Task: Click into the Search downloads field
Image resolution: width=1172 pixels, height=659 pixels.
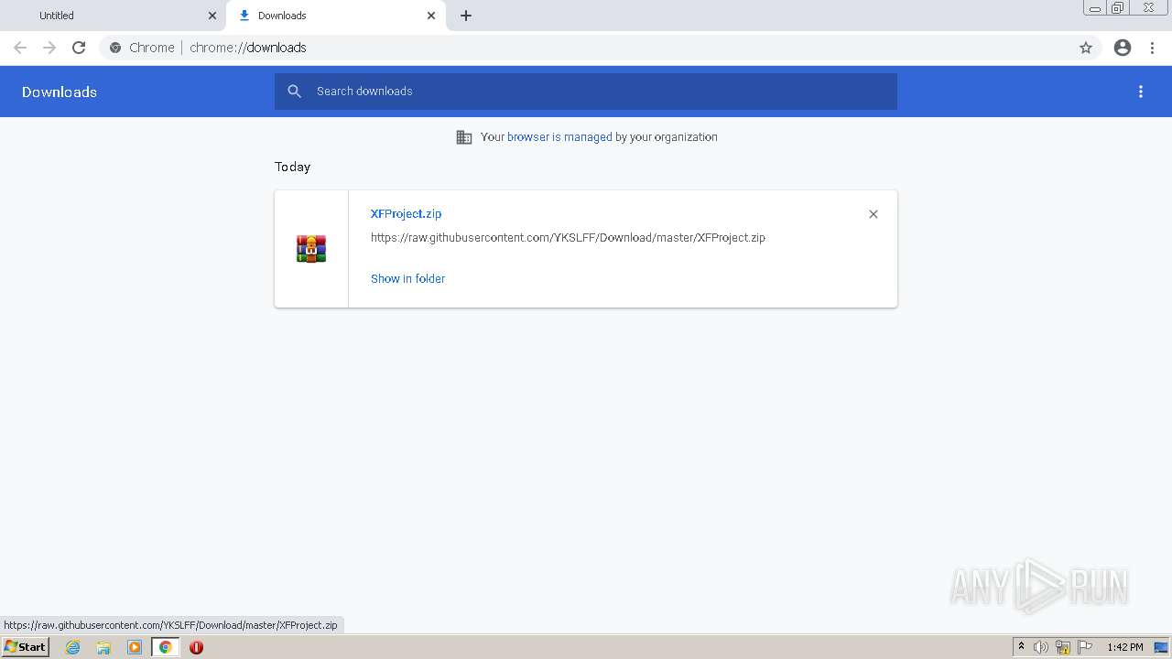Action: point(586,92)
